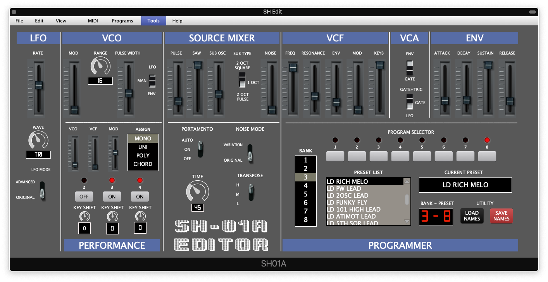Select MONO in the Assign list
This screenshot has height=282, width=548.
tap(143, 138)
